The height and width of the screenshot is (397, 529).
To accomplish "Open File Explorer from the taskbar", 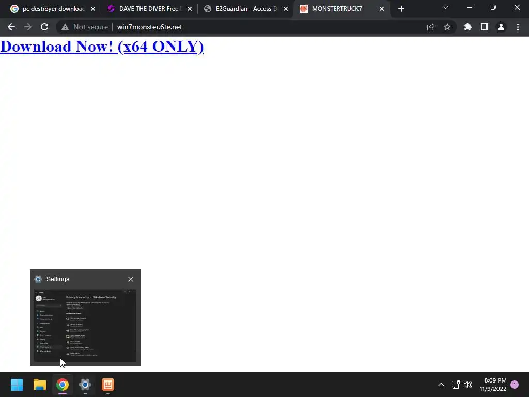I will point(40,385).
